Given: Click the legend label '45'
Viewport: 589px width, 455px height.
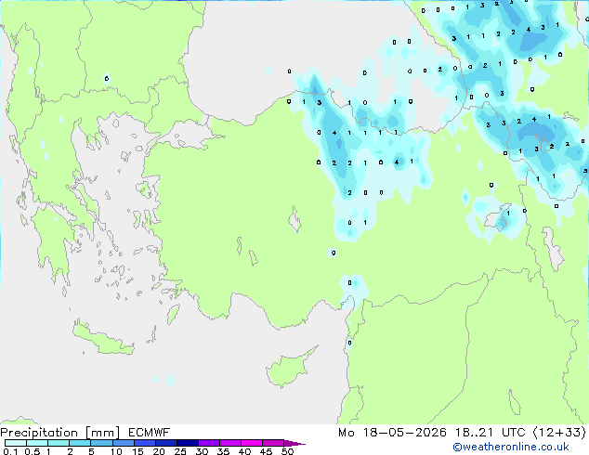Looking at the screenshot, I should pos(266,451).
